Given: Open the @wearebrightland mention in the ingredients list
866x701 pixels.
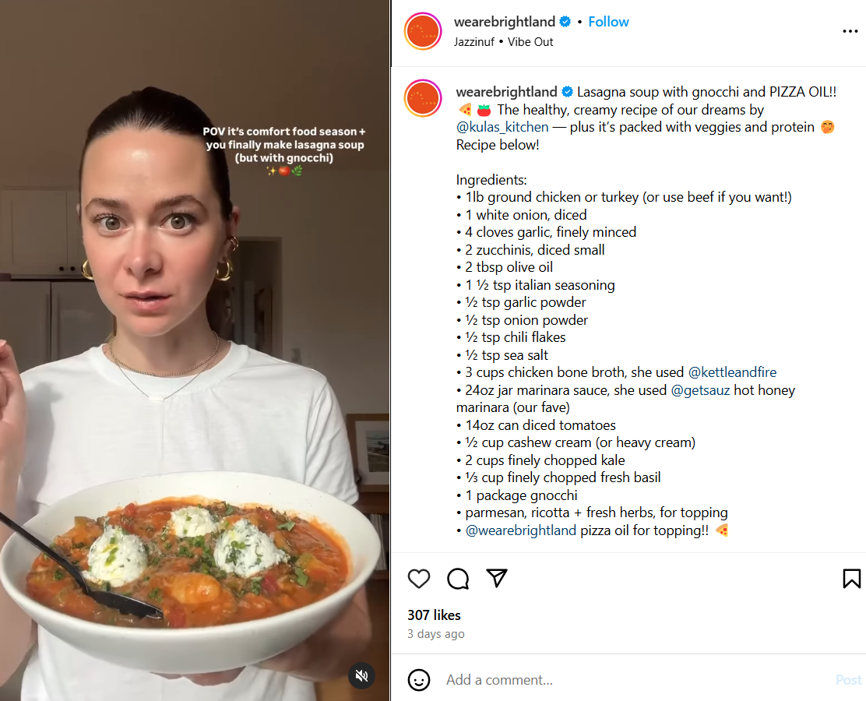Looking at the screenshot, I should pos(520,530).
